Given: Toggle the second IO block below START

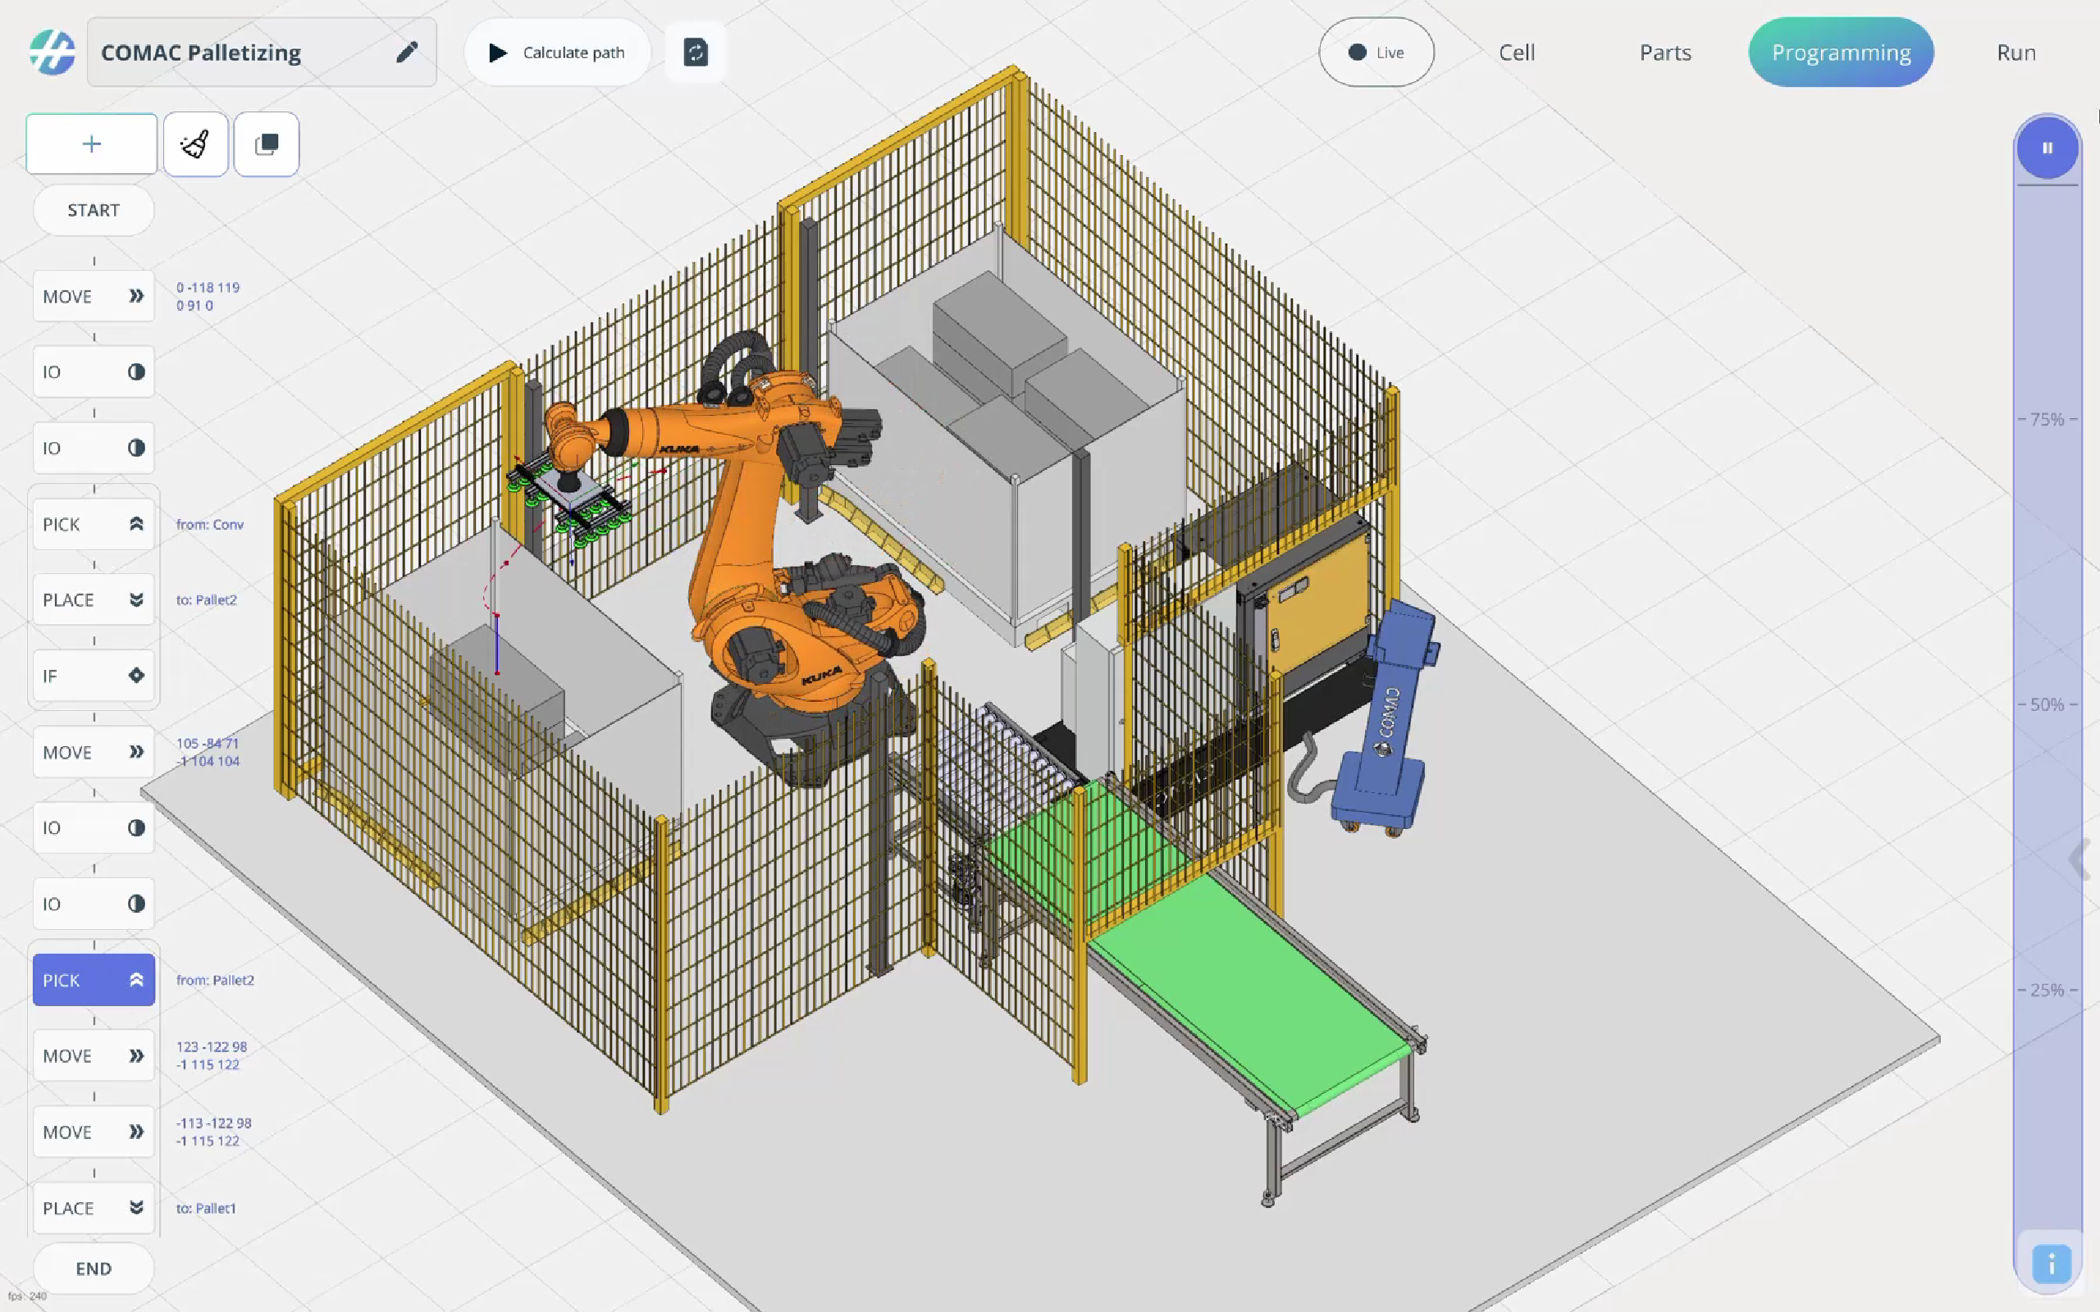Looking at the screenshot, I should coord(136,448).
